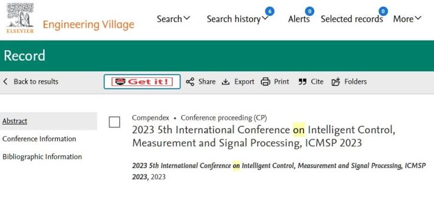This screenshot has width=434, height=223.
Task: Open the Search history dropdown
Action: [238, 19]
